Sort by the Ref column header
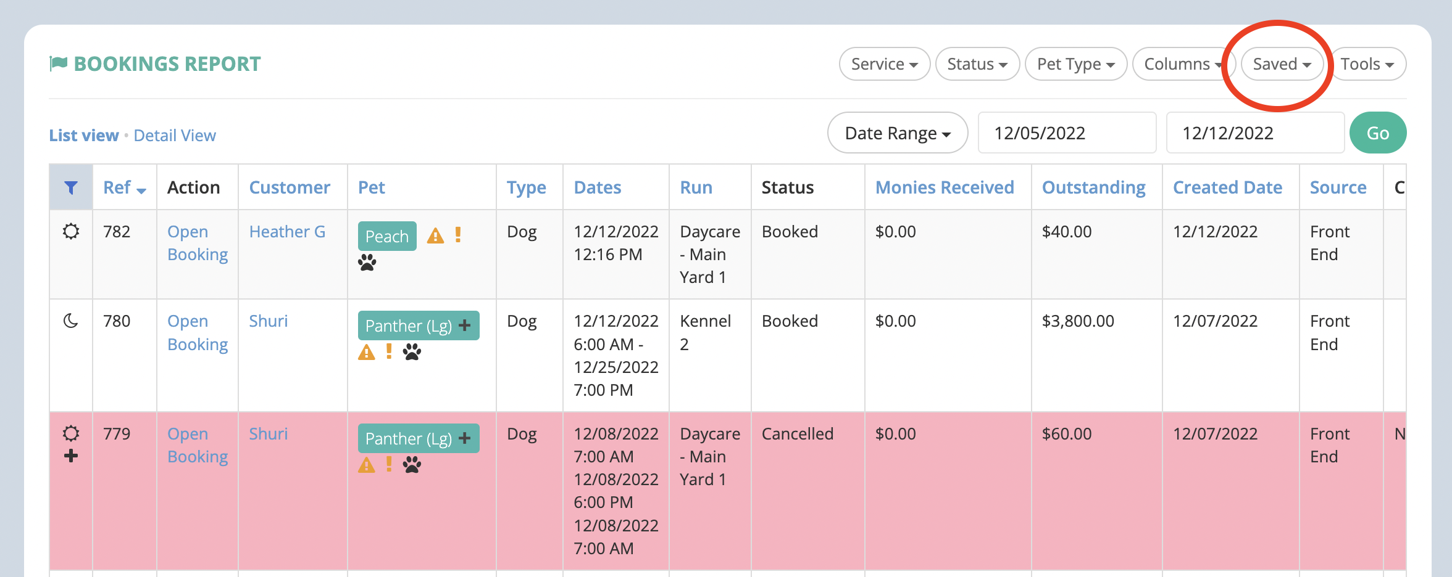This screenshot has width=1452, height=577. [x=124, y=187]
